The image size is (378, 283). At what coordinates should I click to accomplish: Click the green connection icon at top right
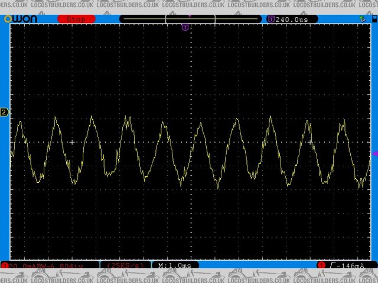tap(361, 19)
